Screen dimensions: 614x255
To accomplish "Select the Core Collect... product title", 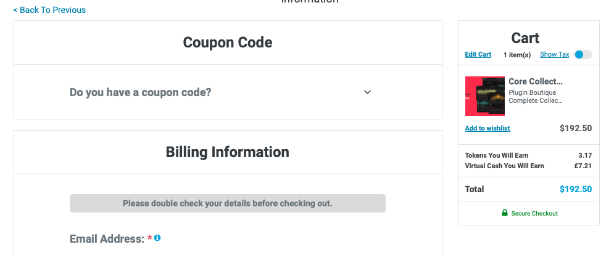I will click(535, 81).
